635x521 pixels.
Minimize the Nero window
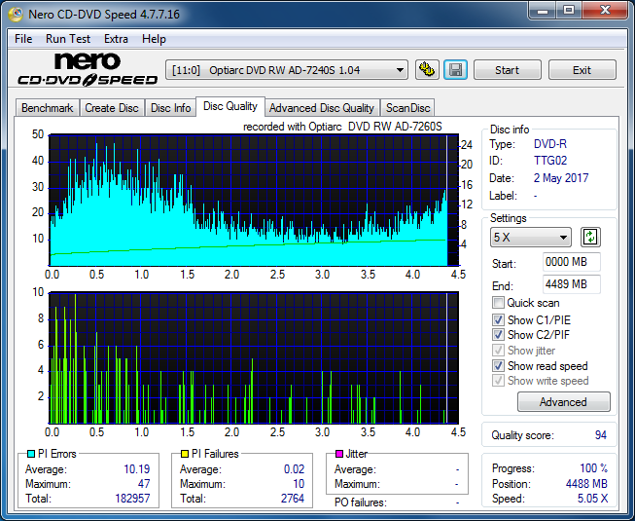click(x=543, y=10)
